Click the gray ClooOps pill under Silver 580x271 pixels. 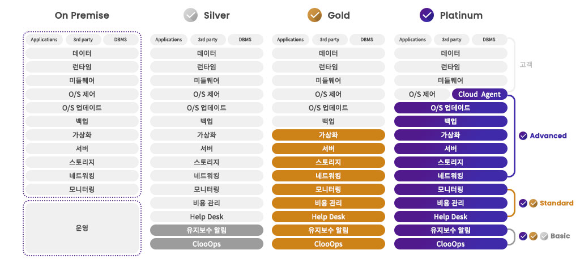[x=207, y=244]
